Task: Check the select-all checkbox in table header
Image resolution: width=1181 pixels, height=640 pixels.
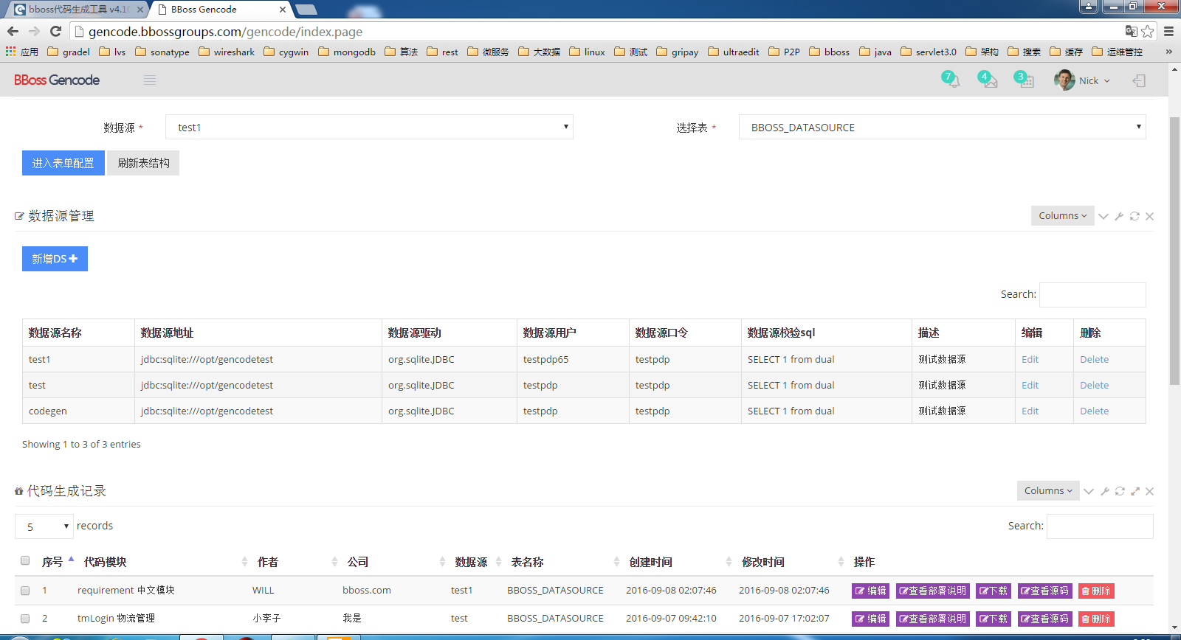Action: pos(25,561)
